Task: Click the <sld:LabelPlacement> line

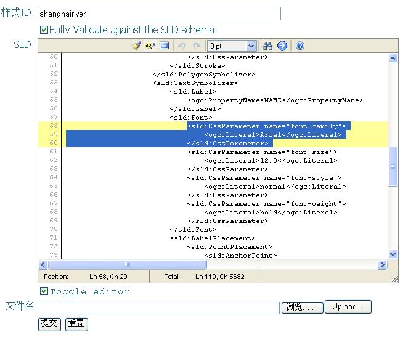Action: point(213,238)
